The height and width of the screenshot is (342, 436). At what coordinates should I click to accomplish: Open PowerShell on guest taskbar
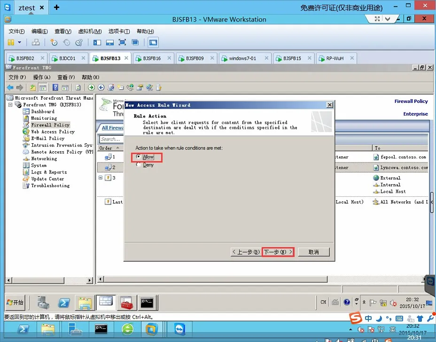[x=64, y=303]
